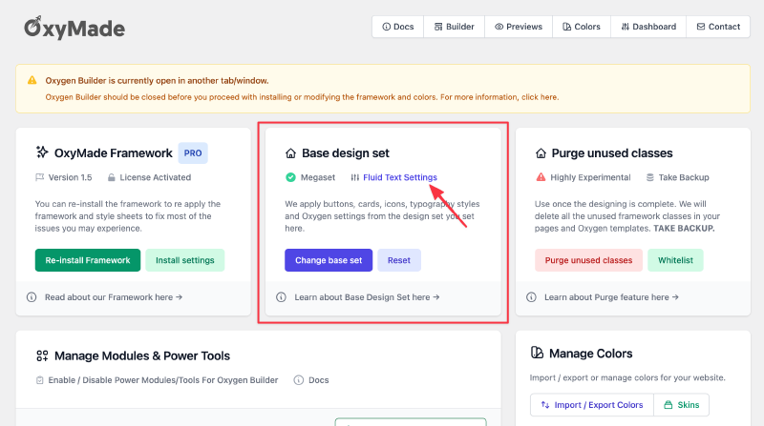The height and width of the screenshot is (426, 764).
Task: Open the Colors navigation item
Action: click(x=581, y=27)
